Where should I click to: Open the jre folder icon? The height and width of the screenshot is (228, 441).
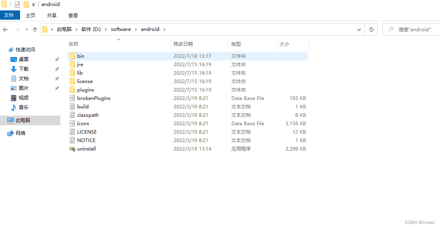tap(72, 64)
